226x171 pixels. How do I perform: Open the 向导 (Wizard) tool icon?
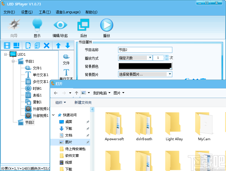[14, 25]
